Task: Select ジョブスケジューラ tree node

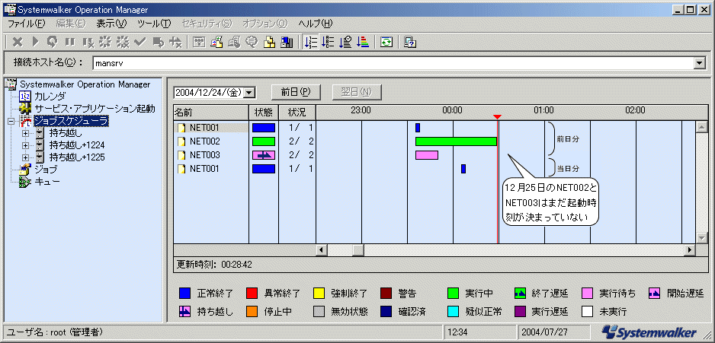Action: pyautogui.click(x=71, y=121)
